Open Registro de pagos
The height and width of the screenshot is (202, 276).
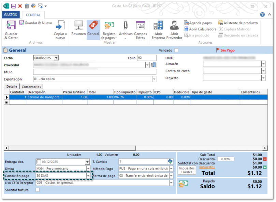(109, 26)
